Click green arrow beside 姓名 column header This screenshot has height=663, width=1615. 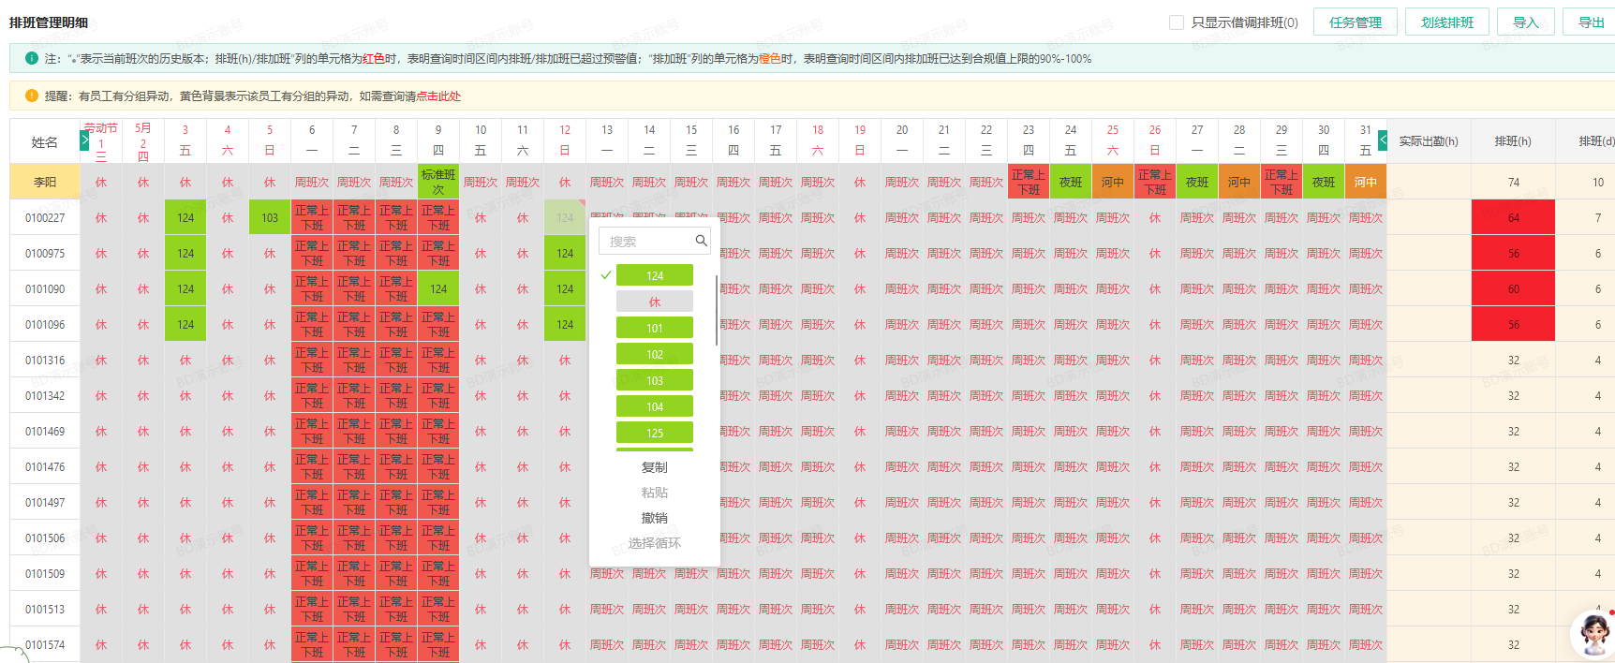[84, 140]
